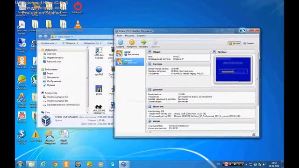This screenshot has width=299, height=168.
Task: Click the taskbar clock showing 18:54
Action: pyautogui.click(x=274, y=164)
